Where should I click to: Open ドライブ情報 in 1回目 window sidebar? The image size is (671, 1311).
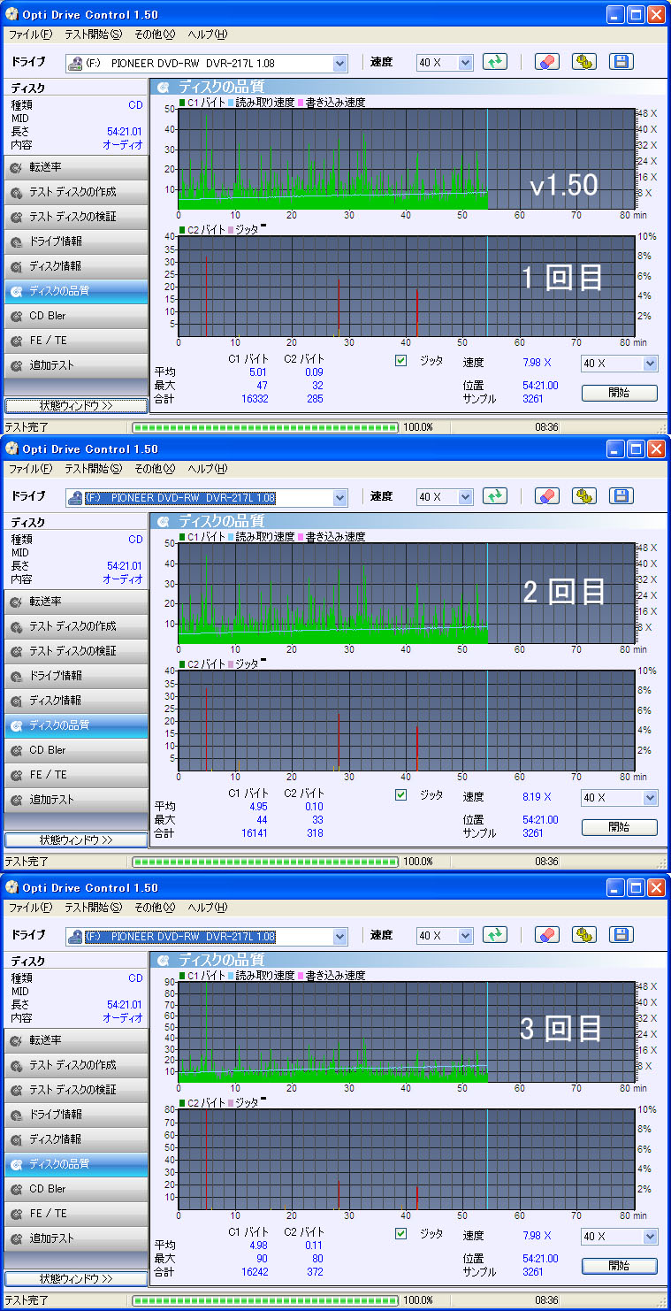[x=76, y=241]
